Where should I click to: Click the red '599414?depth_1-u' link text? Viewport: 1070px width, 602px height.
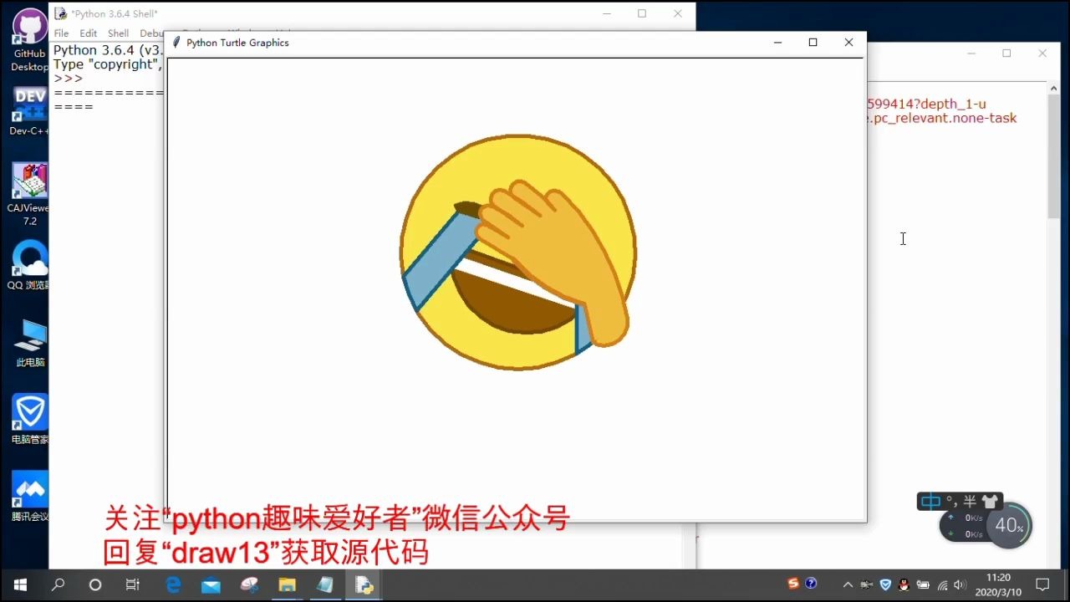pyautogui.click(x=926, y=105)
